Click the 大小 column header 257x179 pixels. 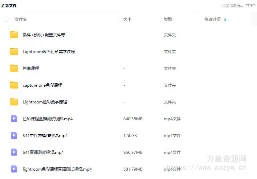pyautogui.click(x=127, y=19)
